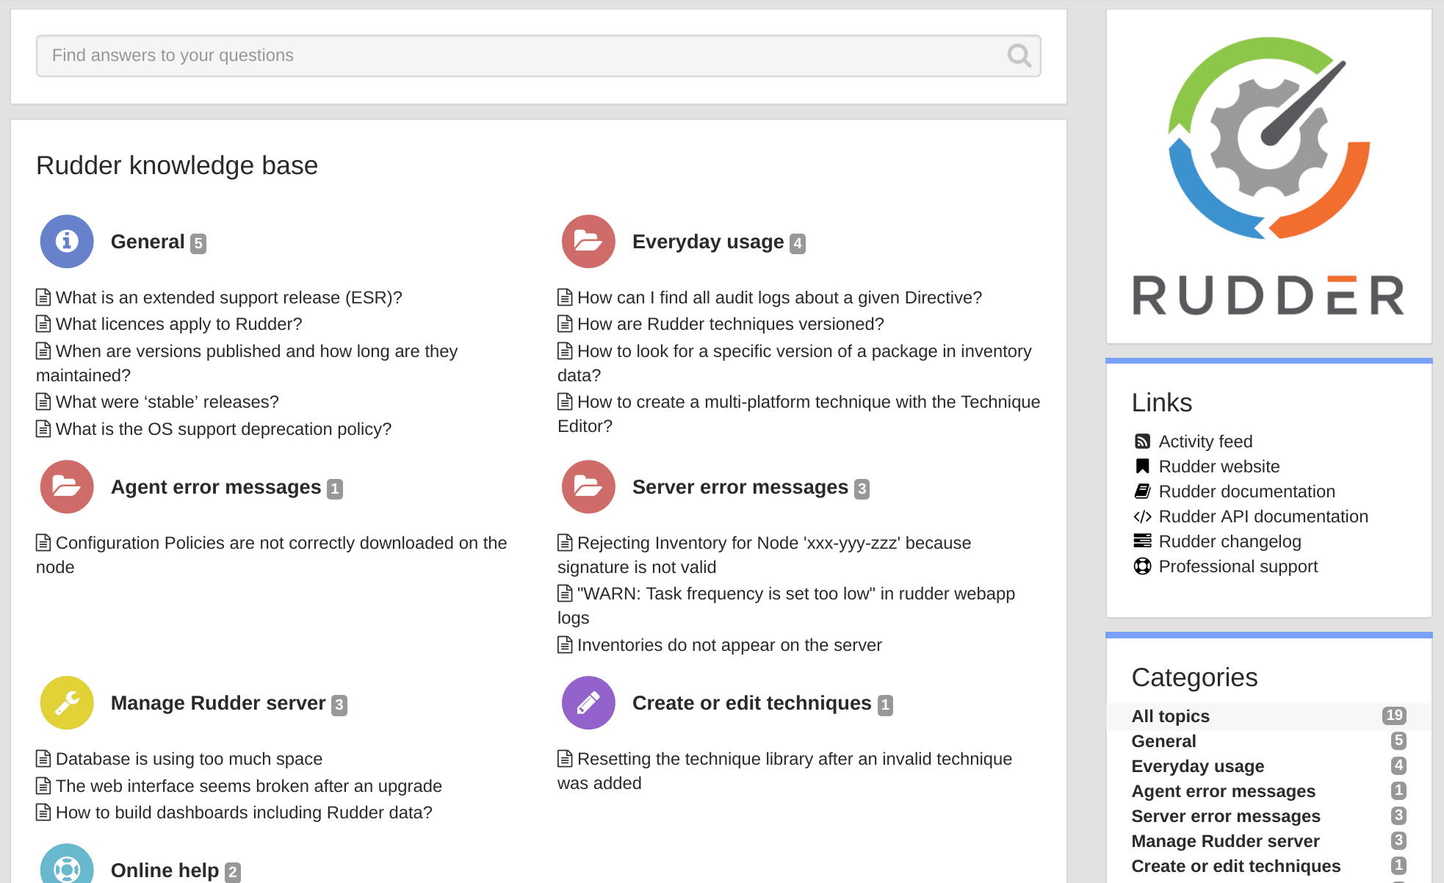Screen dimensions: 1444x883
Task: Click the Activity feed RSS icon
Action: (x=1142, y=441)
